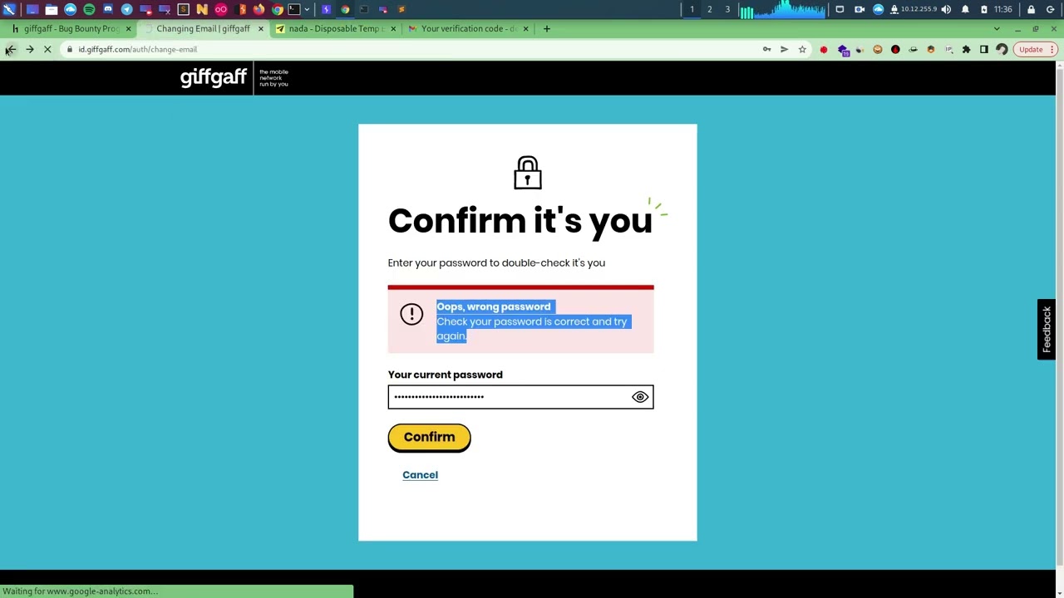Close the Changing Email tab
The image size is (1064, 598).
[260, 28]
